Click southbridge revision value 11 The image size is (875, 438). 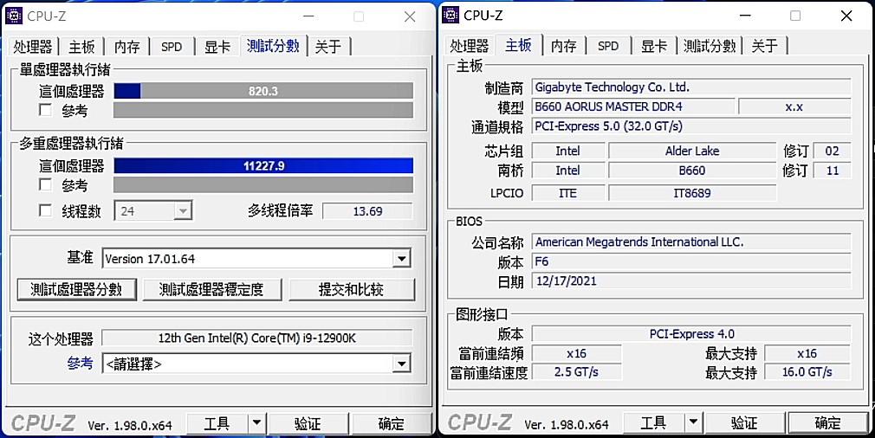(832, 171)
